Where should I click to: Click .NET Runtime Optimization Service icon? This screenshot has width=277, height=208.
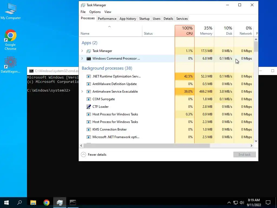point(88,76)
